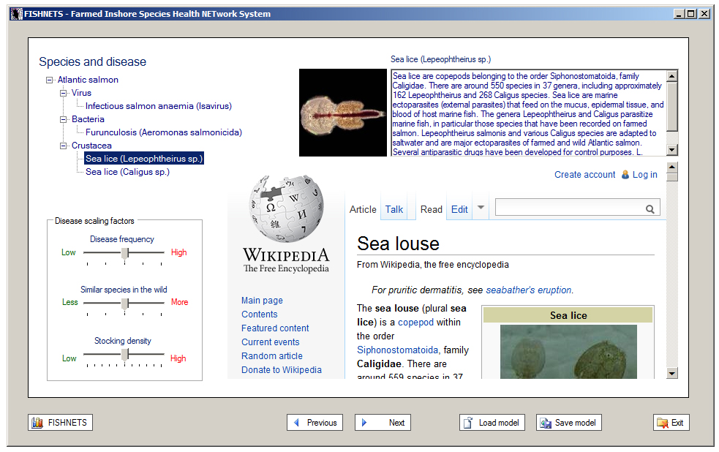Click the Sea lice infobox image
Screen dimensions: 719x452
click(x=568, y=352)
